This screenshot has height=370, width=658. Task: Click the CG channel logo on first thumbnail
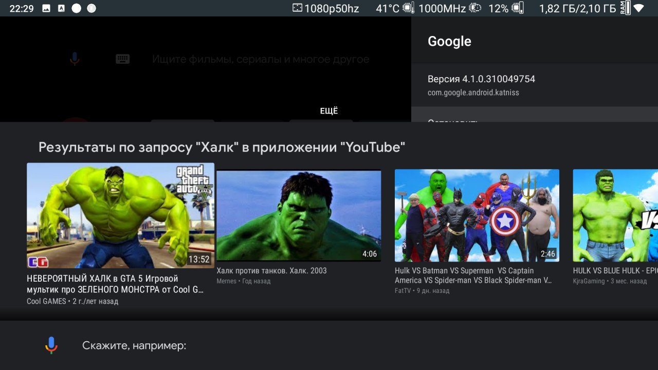tap(38, 262)
